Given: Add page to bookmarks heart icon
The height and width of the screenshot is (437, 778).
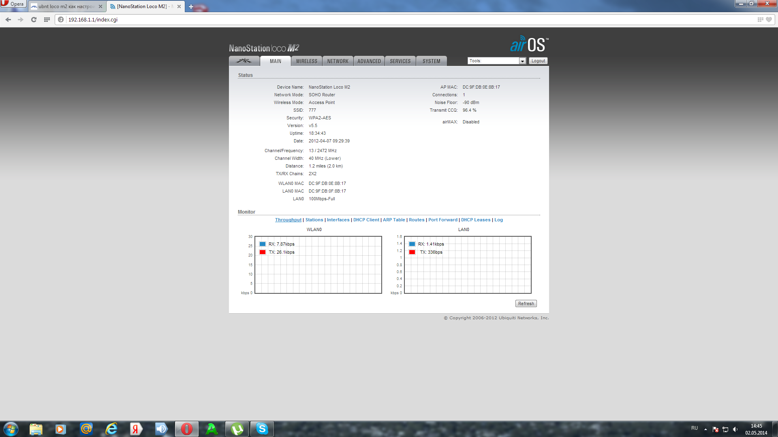Looking at the screenshot, I should (769, 19).
